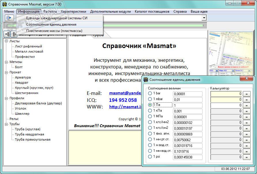
Task: Close the pressure units dialog
Action: 247,79
